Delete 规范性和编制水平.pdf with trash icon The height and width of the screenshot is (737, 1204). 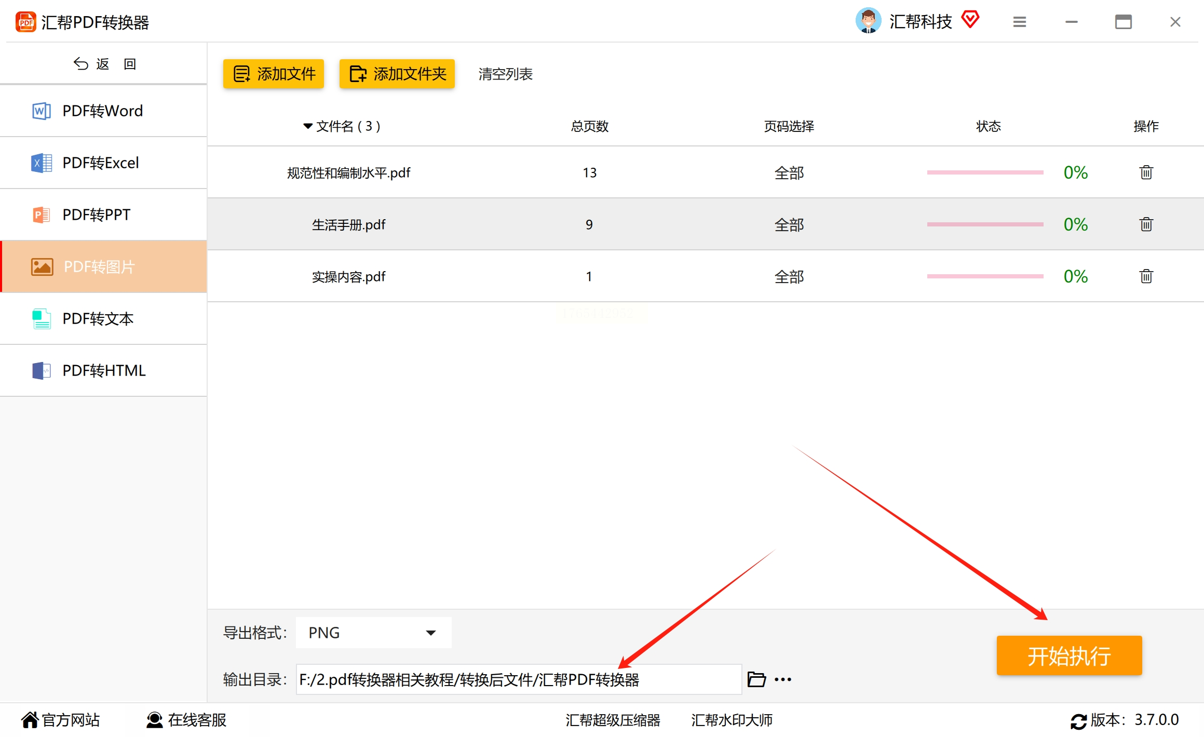1146,172
